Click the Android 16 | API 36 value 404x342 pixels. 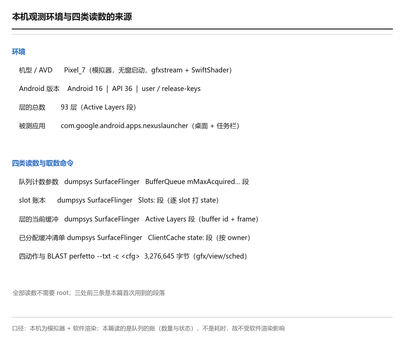(x=134, y=89)
